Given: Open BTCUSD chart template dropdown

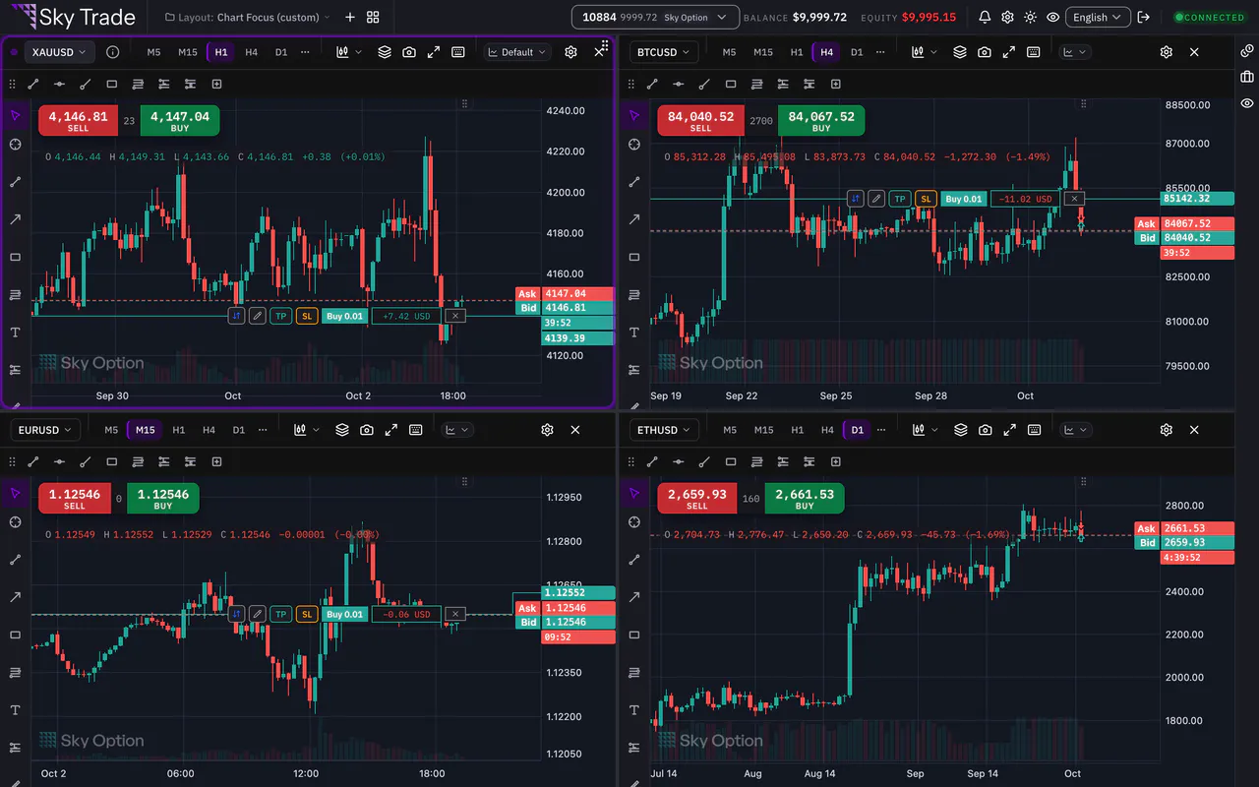Looking at the screenshot, I should tap(1077, 52).
